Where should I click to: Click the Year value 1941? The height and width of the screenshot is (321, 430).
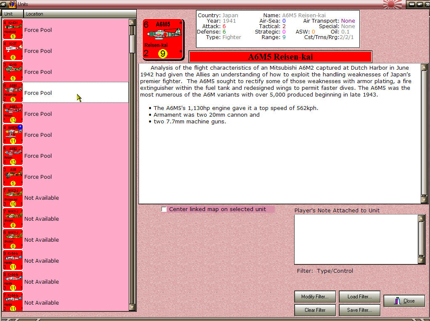coord(229,21)
